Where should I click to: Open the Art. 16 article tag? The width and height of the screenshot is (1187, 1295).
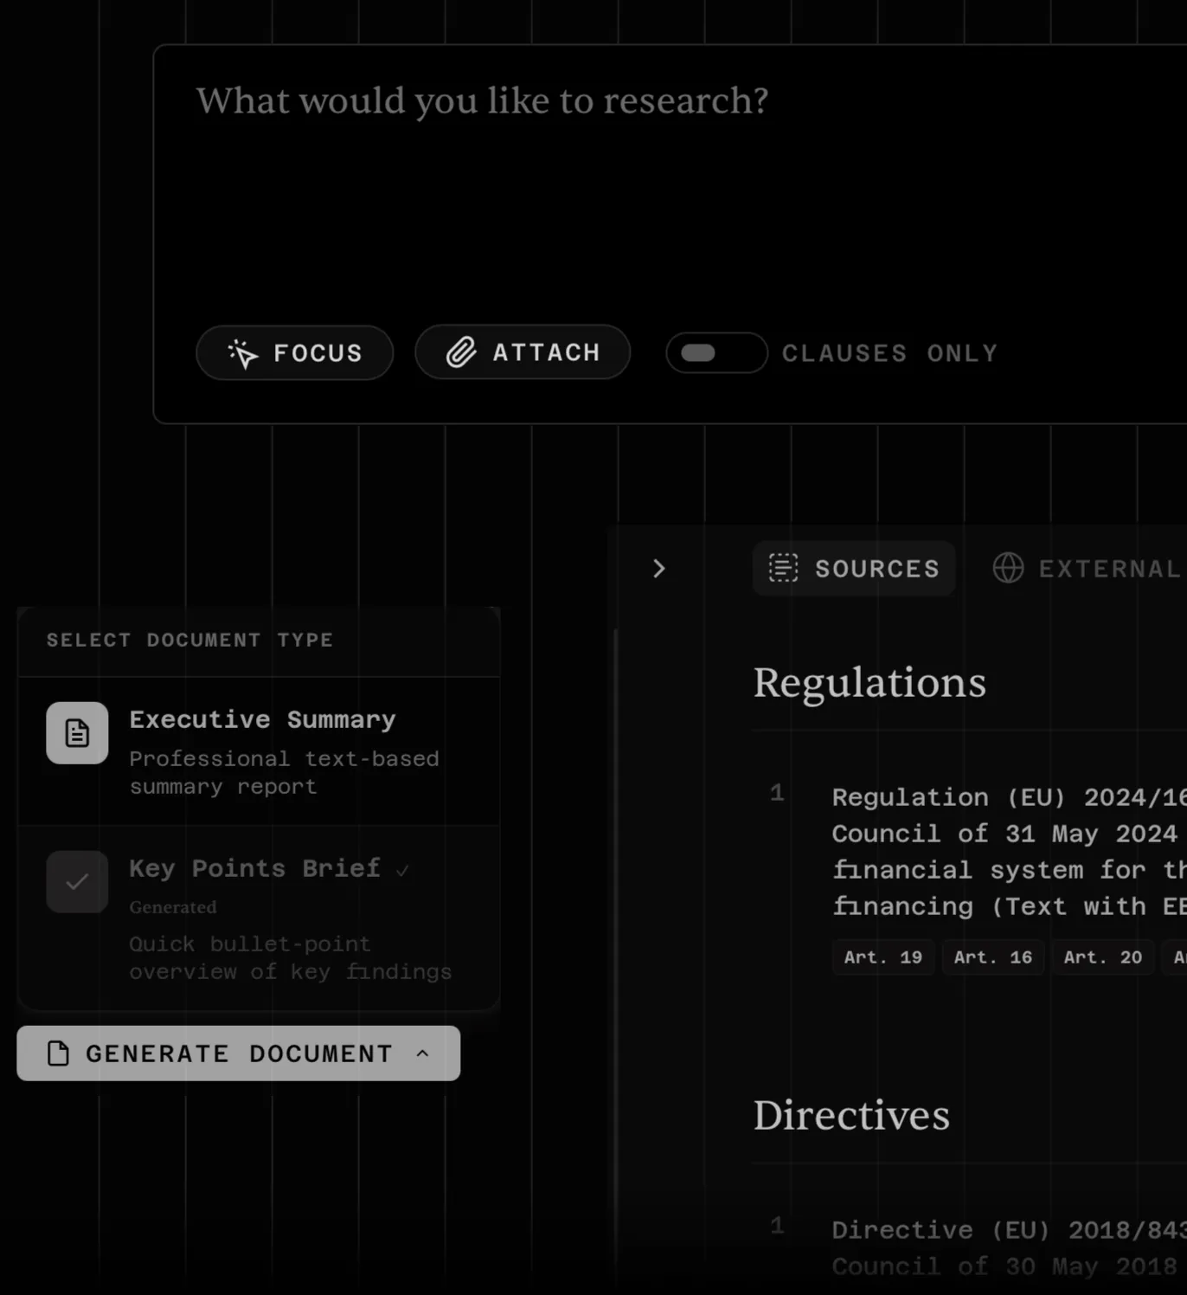992,957
